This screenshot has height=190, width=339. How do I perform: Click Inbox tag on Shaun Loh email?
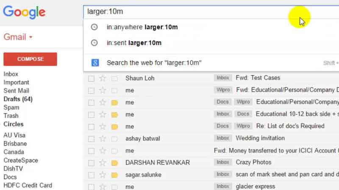tap(223, 78)
